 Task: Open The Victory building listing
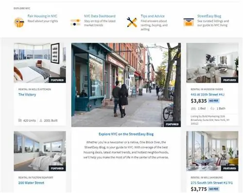coord(27,95)
